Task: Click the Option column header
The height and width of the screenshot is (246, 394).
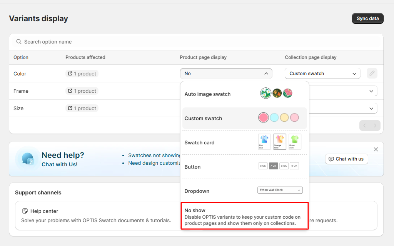Action: click(x=21, y=57)
